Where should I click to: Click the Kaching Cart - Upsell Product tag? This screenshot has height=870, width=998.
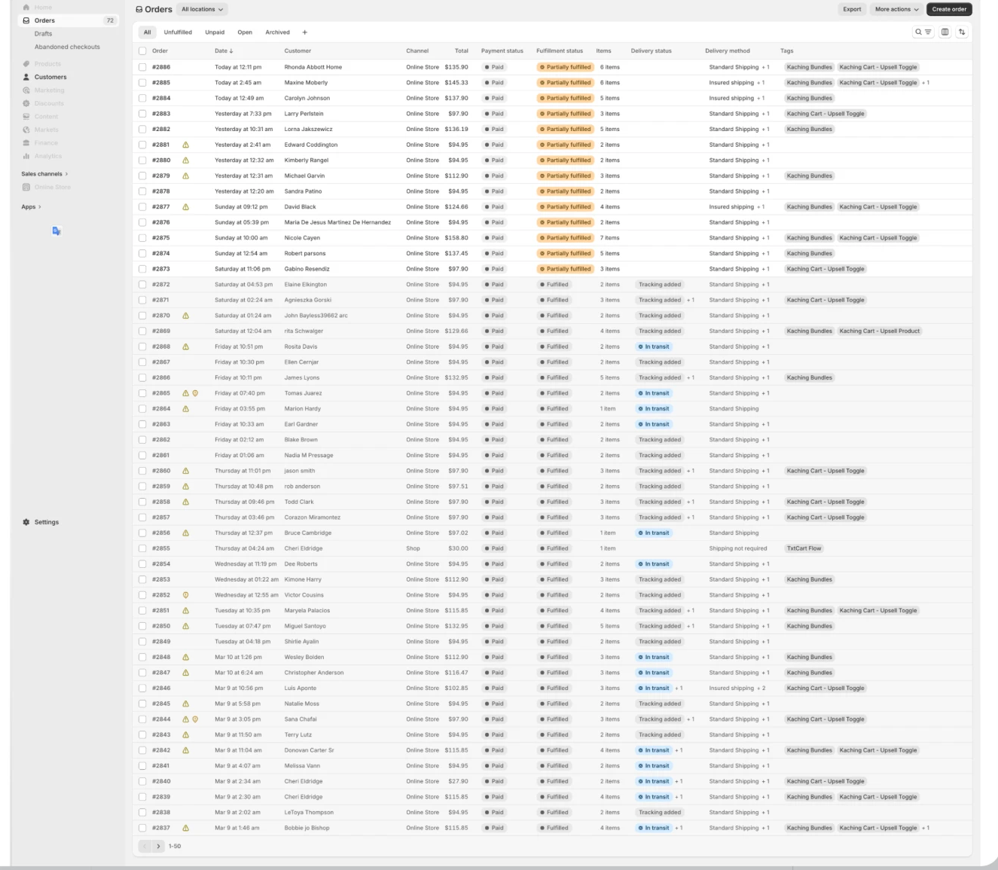[x=880, y=331]
